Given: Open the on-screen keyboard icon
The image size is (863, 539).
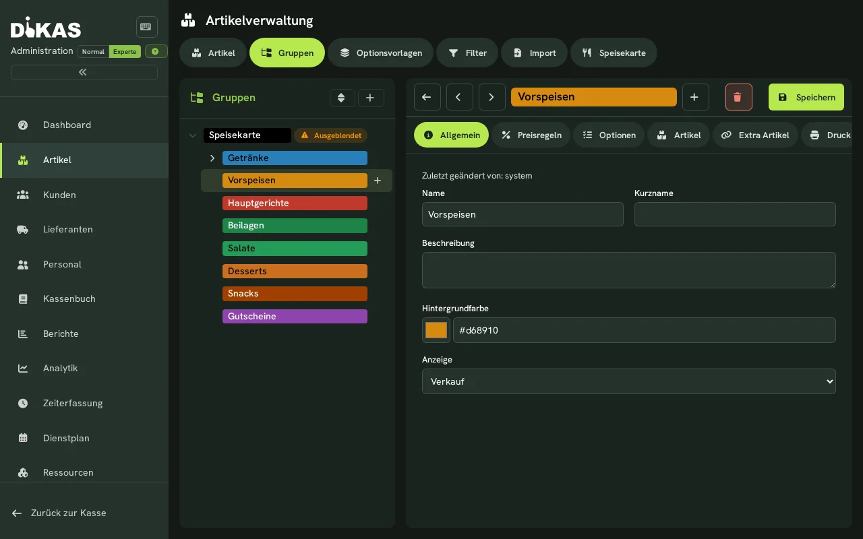Looking at the screenshot, I should (147, 27).
